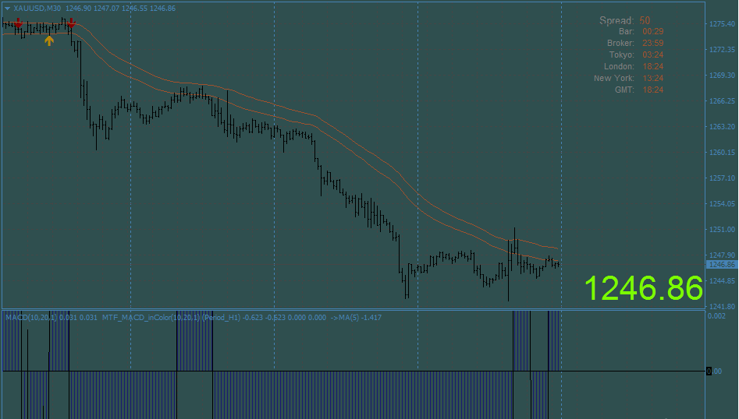
Task: Click the 0.002 MACD scale value
Action: pyautogui.click(x=716, y=315)
